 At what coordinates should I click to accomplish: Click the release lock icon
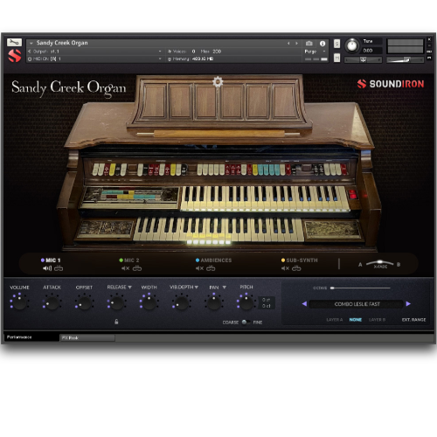(116, 322)
